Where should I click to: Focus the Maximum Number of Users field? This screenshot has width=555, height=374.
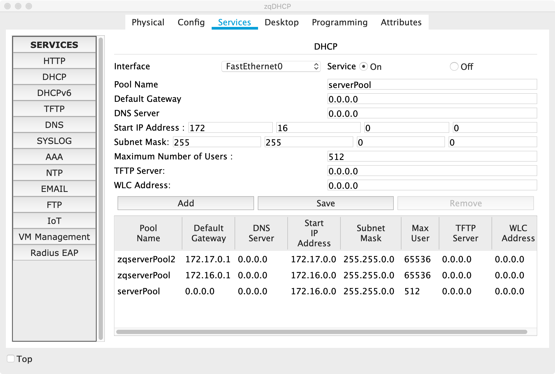tap(432, 156)
